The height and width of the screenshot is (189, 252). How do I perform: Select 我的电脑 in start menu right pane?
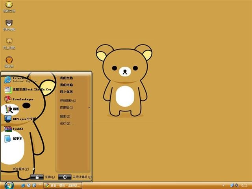click(67, 85)
